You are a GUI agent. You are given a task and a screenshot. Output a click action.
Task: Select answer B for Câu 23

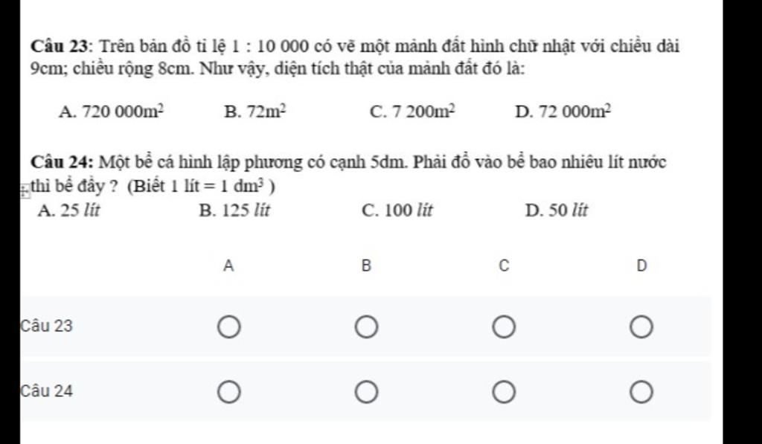(x=366, y=326)
